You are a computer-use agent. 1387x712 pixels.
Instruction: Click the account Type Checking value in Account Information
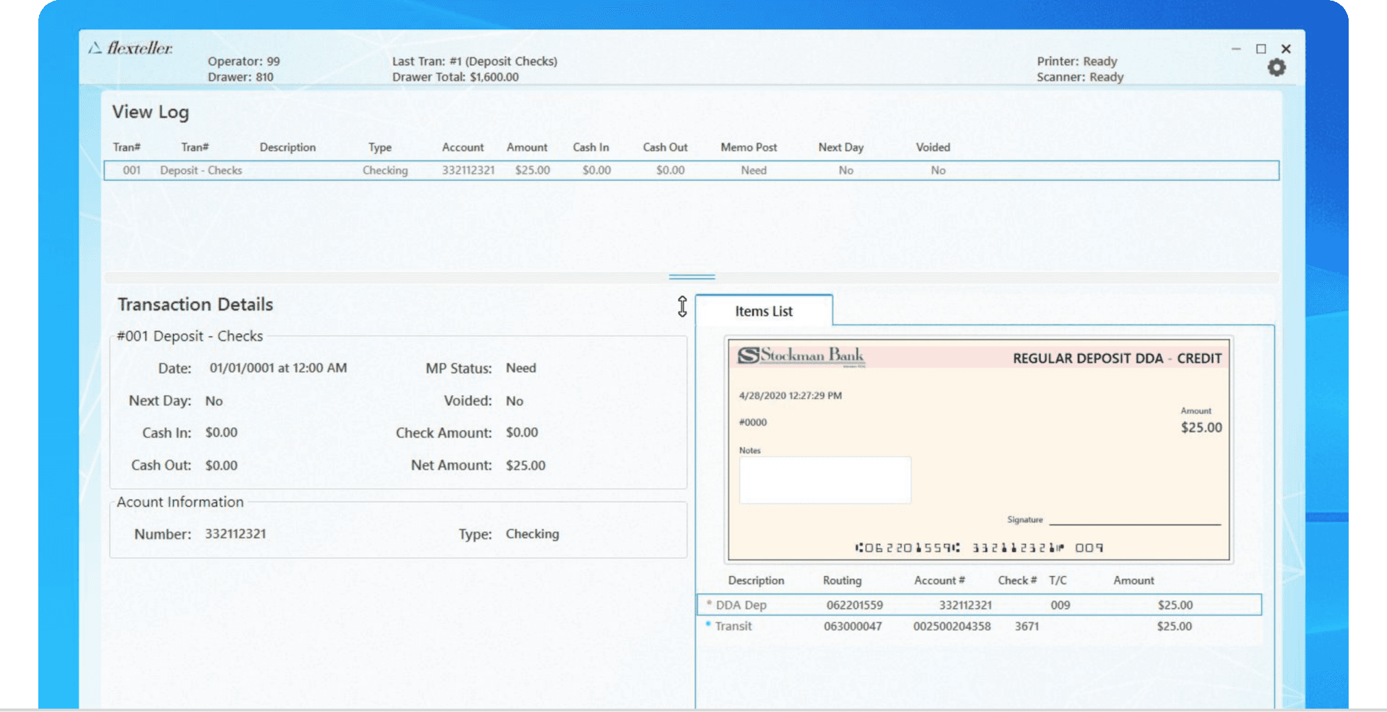(x=532, y=534)
